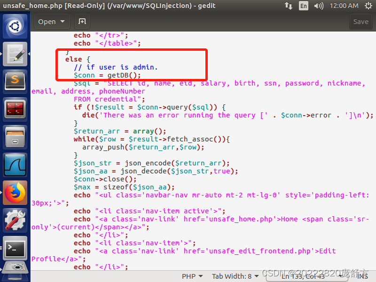Open Sublime Text from the dock
Viewport: 376px width, 282px height.
(15, 81)
